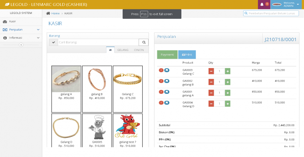Switch to the CINCIN category tab
Image resolution: width=304 pixels, height=157 pixels.
coord(139,50)
